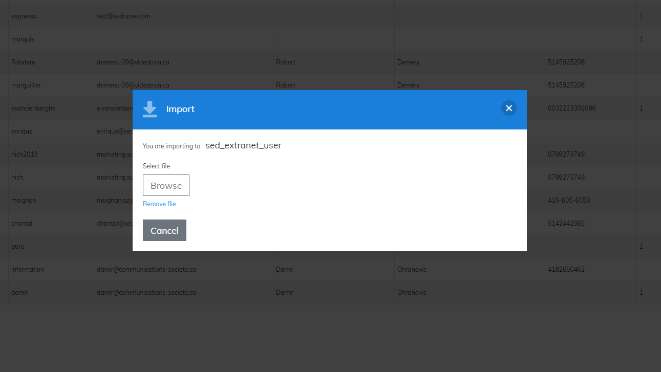Click the phone number 0799273749 for hich
The image size is (661, 372).
[566, 177]
